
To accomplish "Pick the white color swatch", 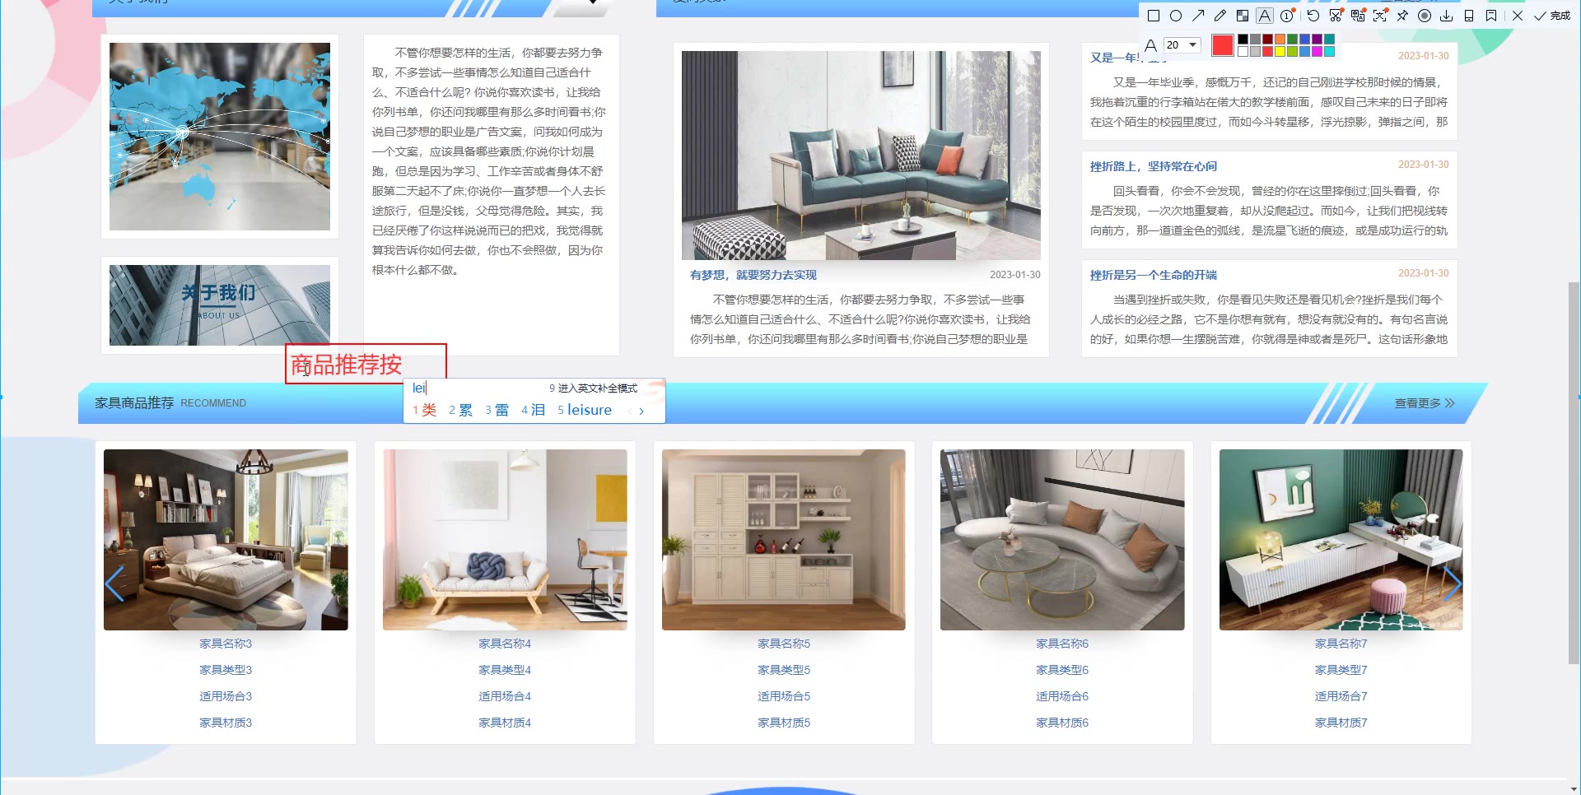I will point(1243,51).
